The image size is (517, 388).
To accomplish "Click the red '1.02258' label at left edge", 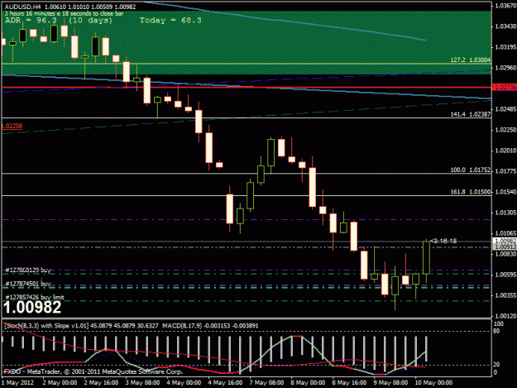I will pyautogui.click(x=12, y=126).
